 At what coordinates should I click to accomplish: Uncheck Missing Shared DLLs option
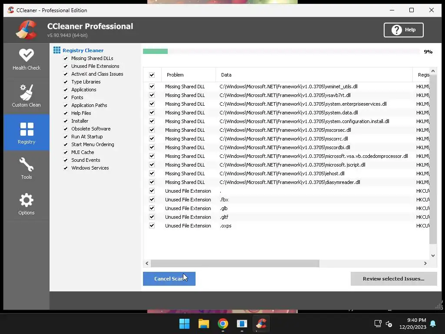coord(66,58)
